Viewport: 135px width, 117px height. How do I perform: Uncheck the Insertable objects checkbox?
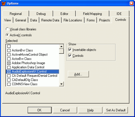tap(70, 49)
